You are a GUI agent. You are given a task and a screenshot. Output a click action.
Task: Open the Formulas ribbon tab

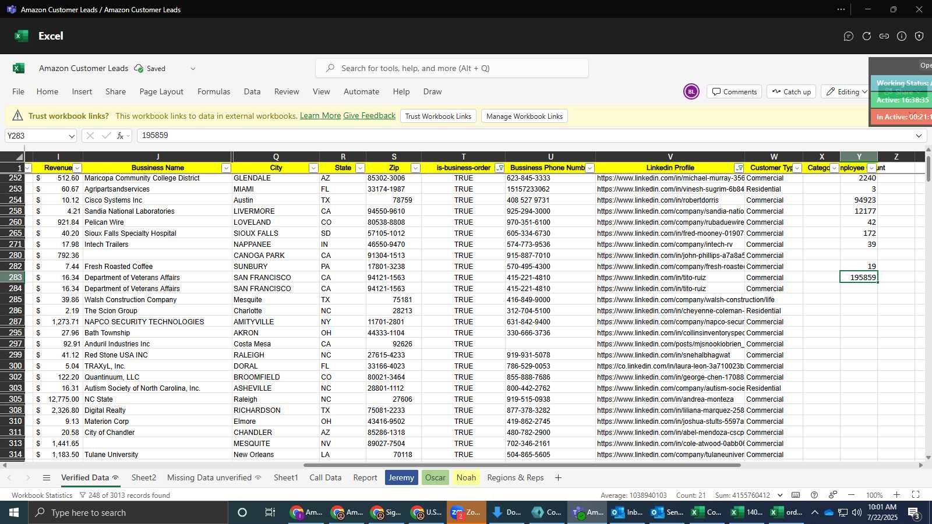click(x=214, y=91)
